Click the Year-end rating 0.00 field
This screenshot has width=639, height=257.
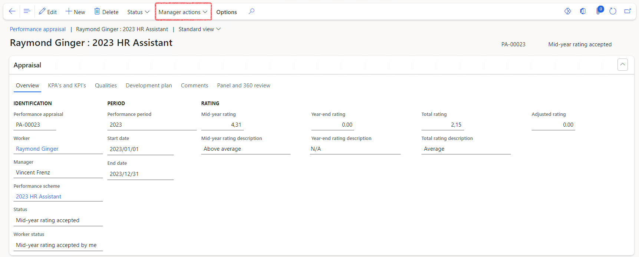pos(333,125)
